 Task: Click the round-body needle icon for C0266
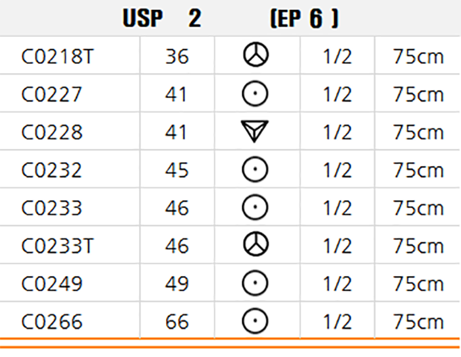(255, 321)
